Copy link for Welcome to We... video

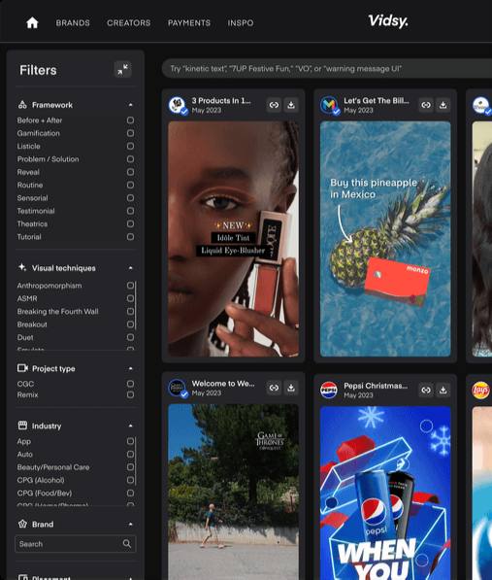coord(274,388)
